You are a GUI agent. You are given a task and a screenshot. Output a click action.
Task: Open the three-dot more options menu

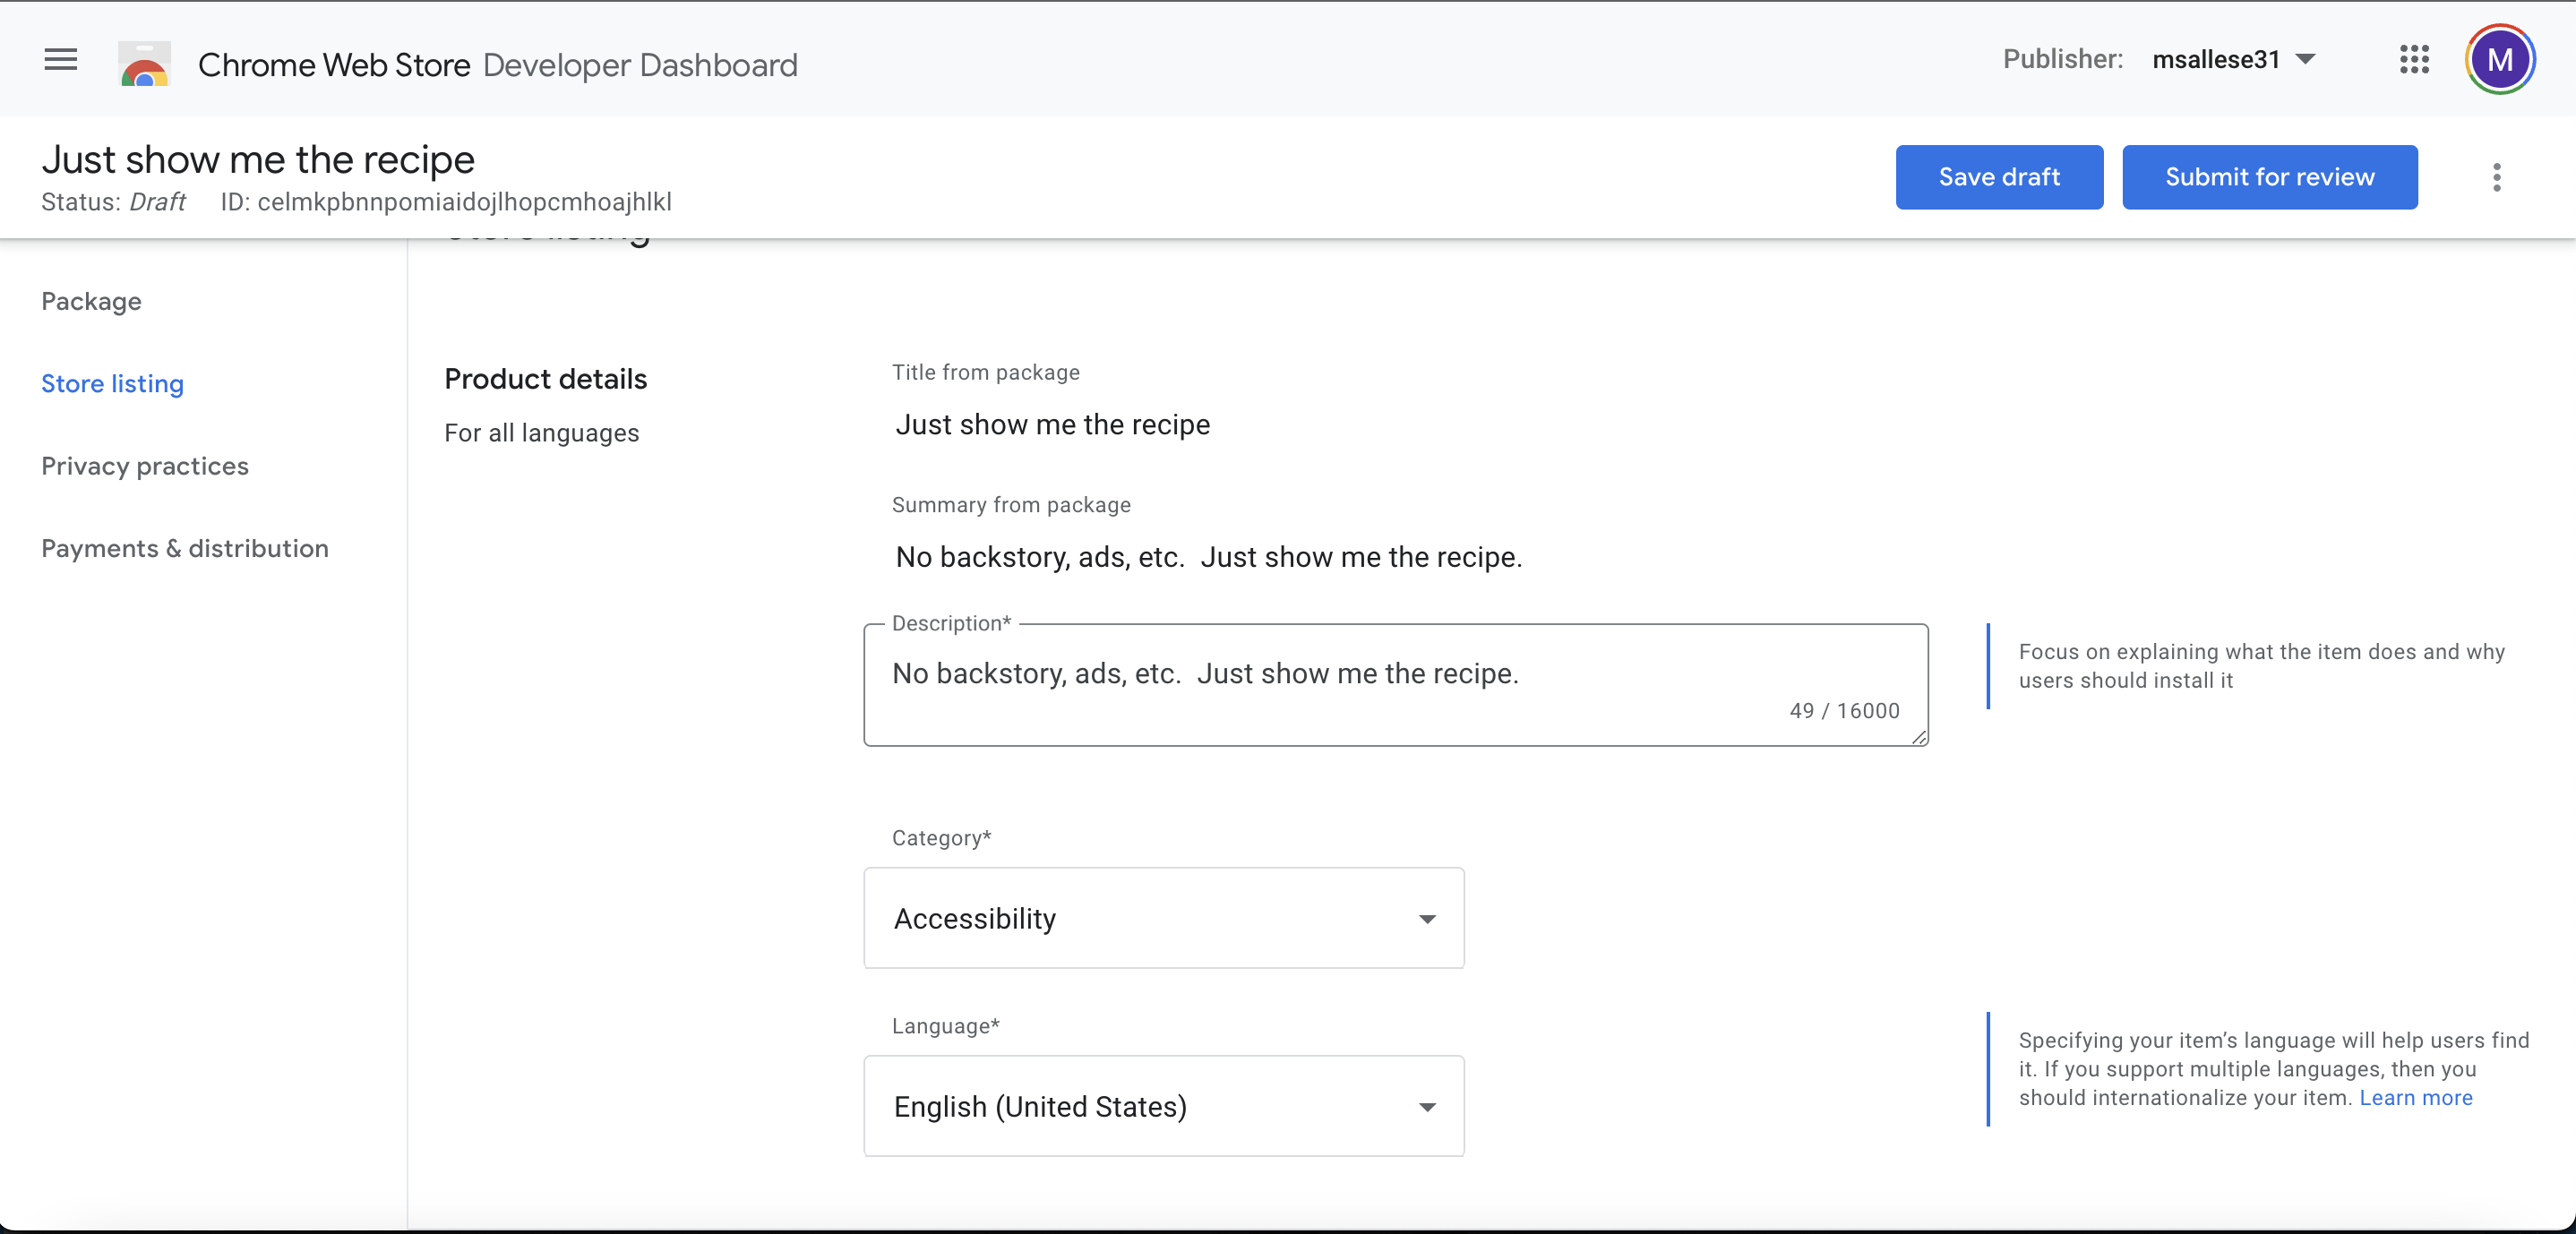tap(2496, 177)
